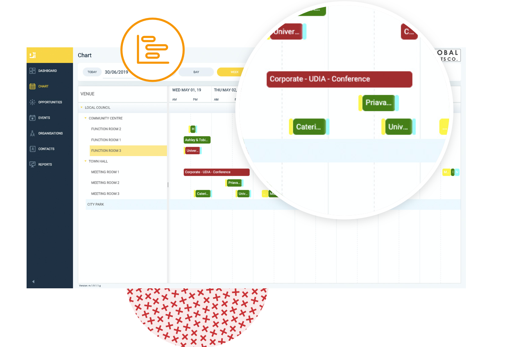Open the small yellow M... event at chart's right edge
523x347 pixels.
[446, 172]
